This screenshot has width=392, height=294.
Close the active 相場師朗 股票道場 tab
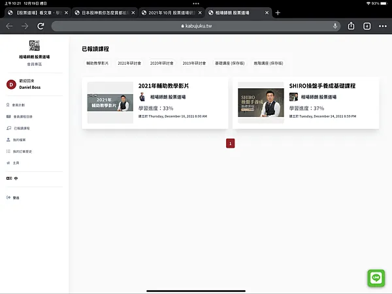pyautogui.click(x=267, y=13)
